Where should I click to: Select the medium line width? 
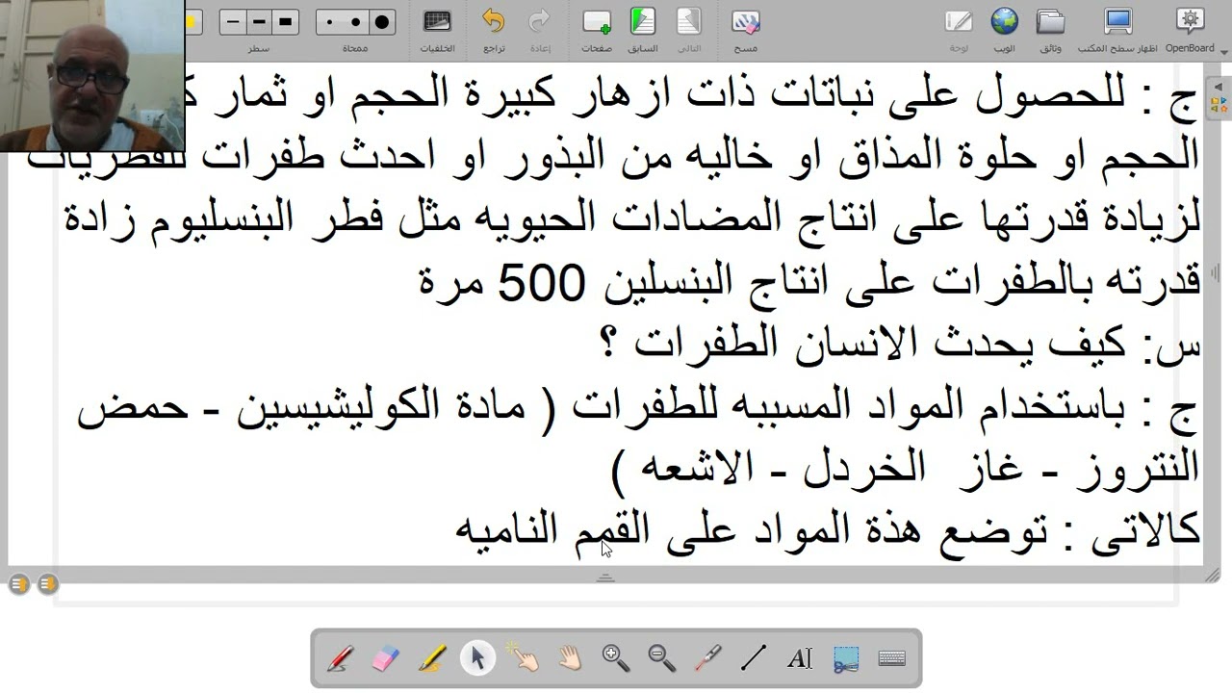259,21
